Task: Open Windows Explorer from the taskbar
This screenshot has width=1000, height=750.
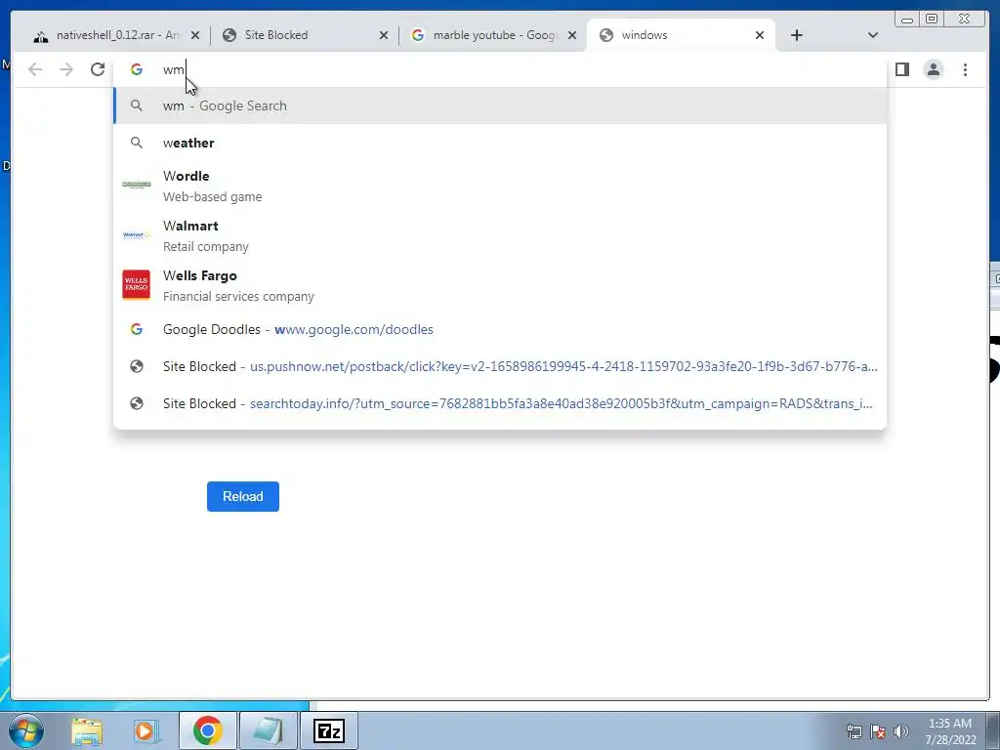Action: 87,730
